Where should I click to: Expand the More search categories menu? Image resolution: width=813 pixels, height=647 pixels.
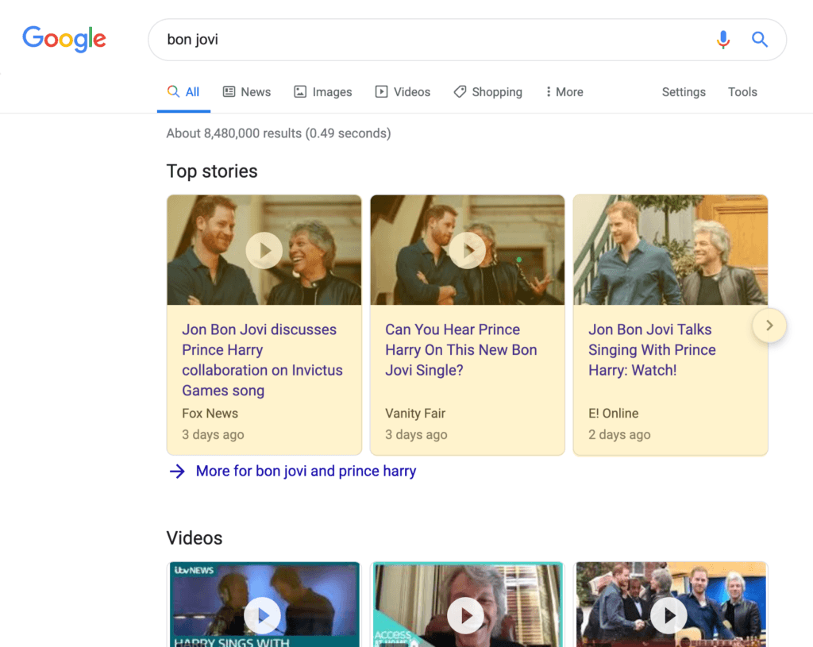coord(564,92)
